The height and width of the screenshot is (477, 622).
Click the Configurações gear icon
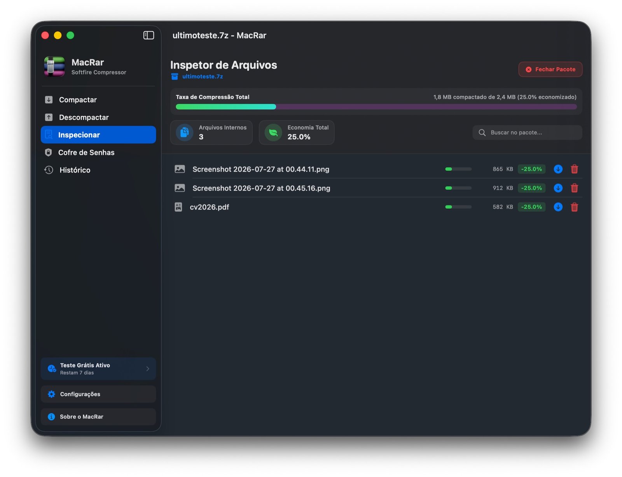pyautogui.click(x=51, y=394)
